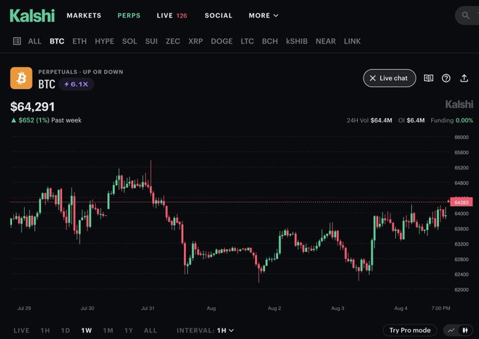Select the BTC tab
This screenshot has height=339, width=479.
point(57,41)
